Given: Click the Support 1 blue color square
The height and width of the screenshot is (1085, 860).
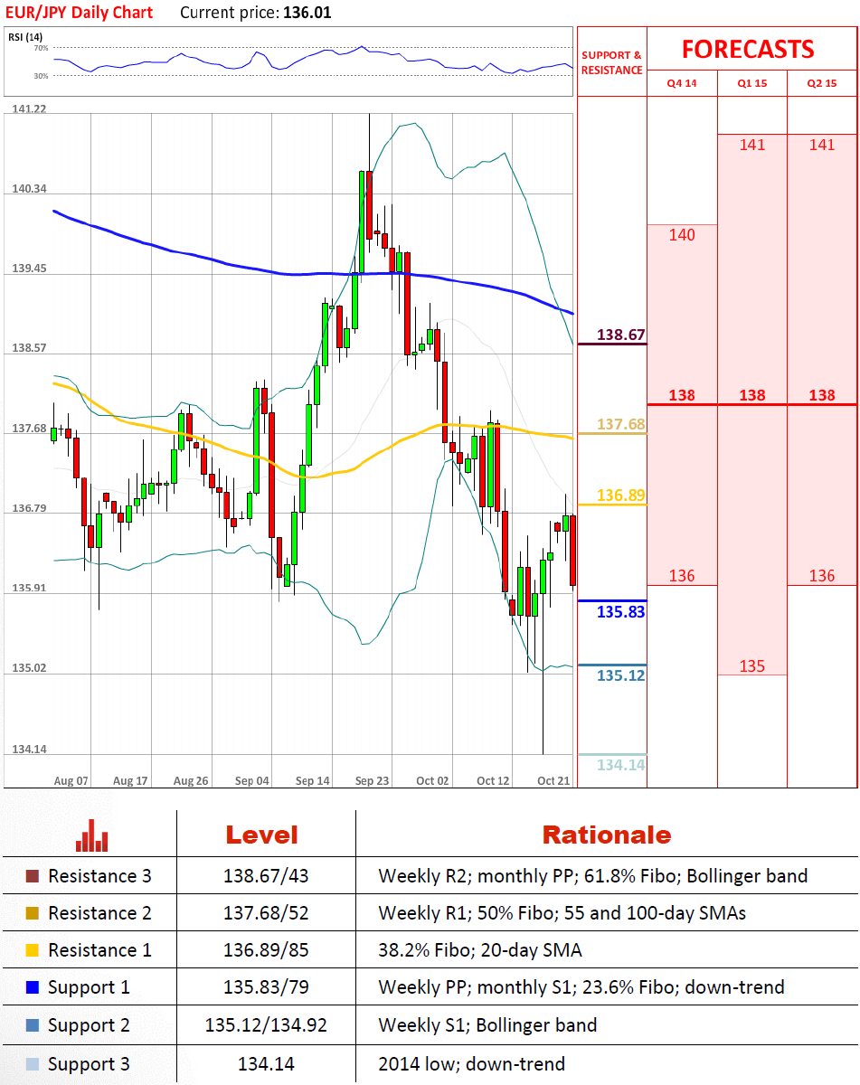Looking at the screenshot, I should (x=32, y=988).
